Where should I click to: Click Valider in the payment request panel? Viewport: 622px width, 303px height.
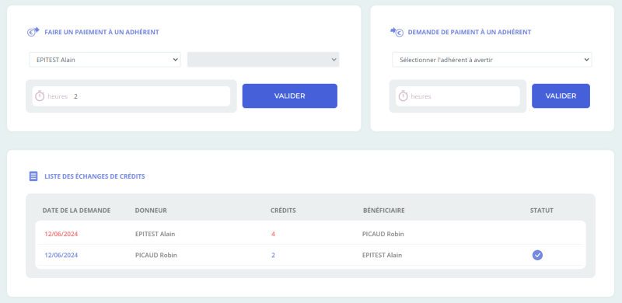561,96
